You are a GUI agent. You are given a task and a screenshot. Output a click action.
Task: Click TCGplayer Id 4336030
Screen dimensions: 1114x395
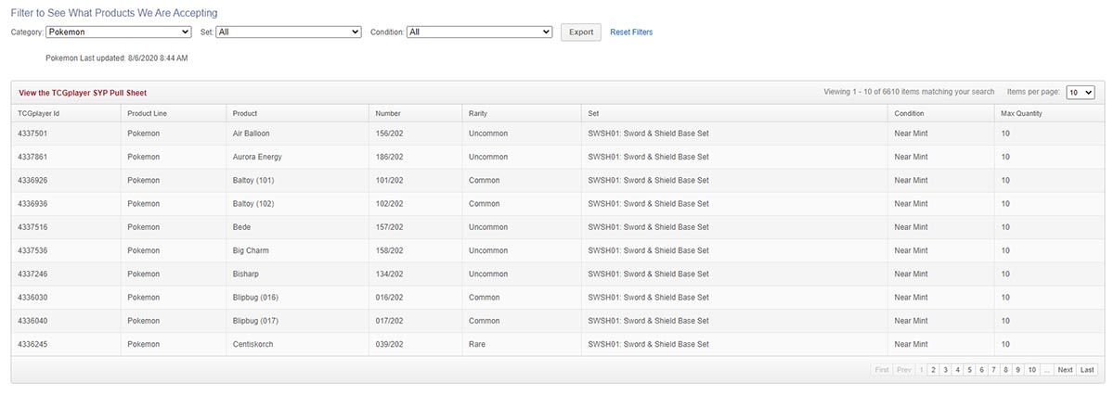[x=32, y=298]
